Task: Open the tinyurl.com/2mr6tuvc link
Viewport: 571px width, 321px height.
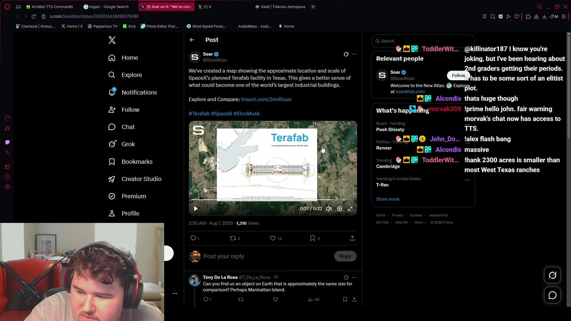Action: pos(266,99)
